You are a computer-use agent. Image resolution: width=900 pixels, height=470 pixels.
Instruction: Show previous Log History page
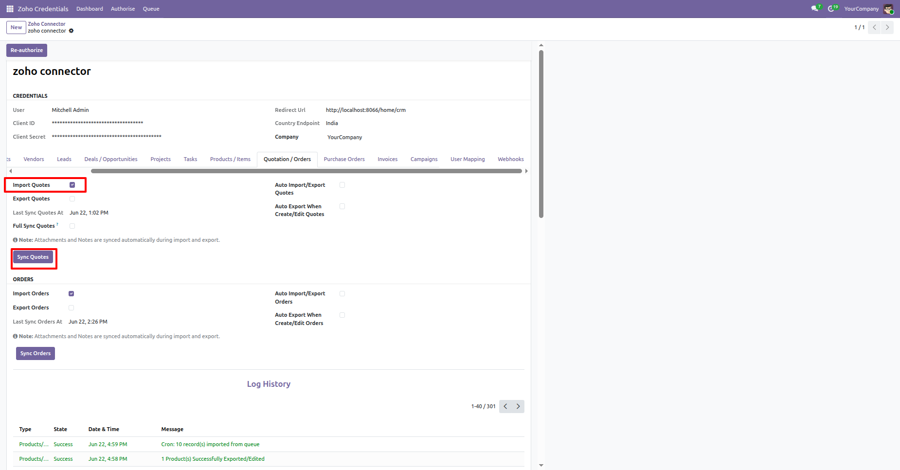tap(505, 406)
